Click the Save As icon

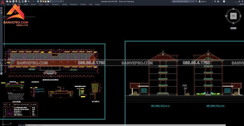click(16, 1)
